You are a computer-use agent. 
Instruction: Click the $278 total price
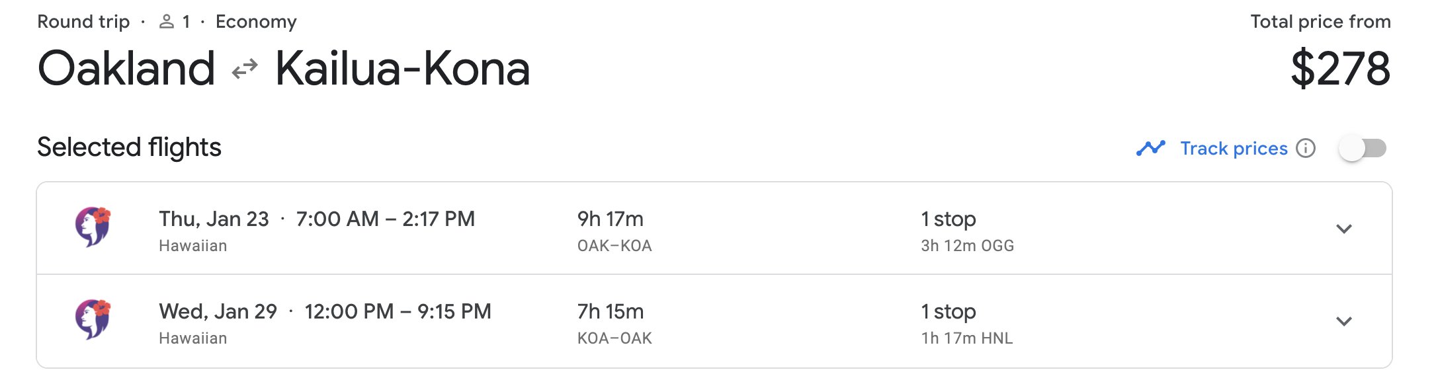point(1340,69)
